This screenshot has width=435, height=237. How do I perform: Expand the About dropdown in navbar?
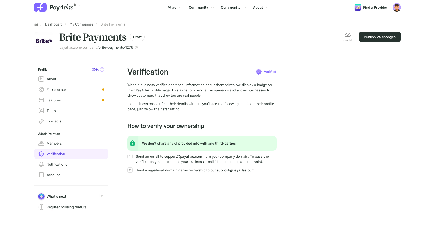pos(261,7)
